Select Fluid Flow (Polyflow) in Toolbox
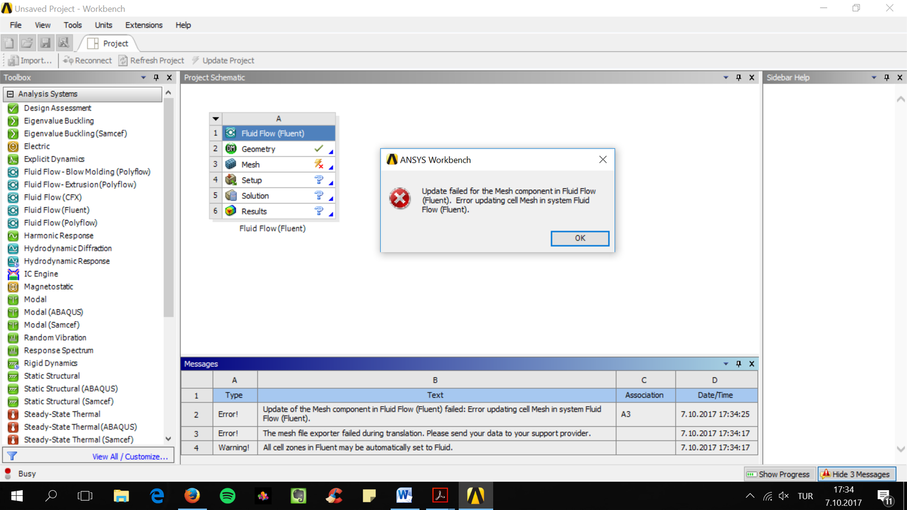Screen dimensions: 907x510 pyautogui.click(x=61, y=223)
